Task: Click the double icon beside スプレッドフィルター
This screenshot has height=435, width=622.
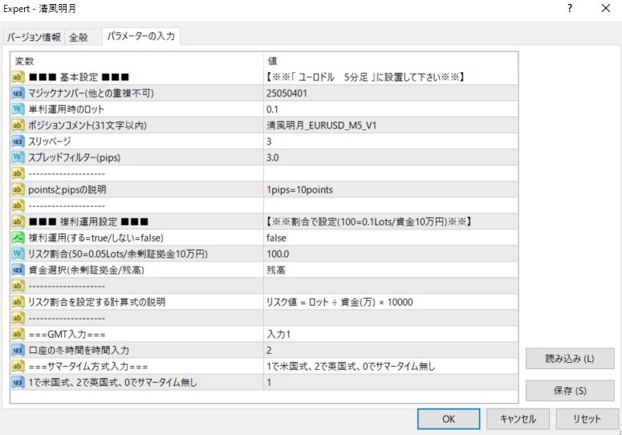Action: click(18, 157)
